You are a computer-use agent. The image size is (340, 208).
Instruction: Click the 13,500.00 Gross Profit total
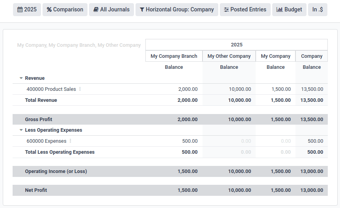(x=312, y=120)
